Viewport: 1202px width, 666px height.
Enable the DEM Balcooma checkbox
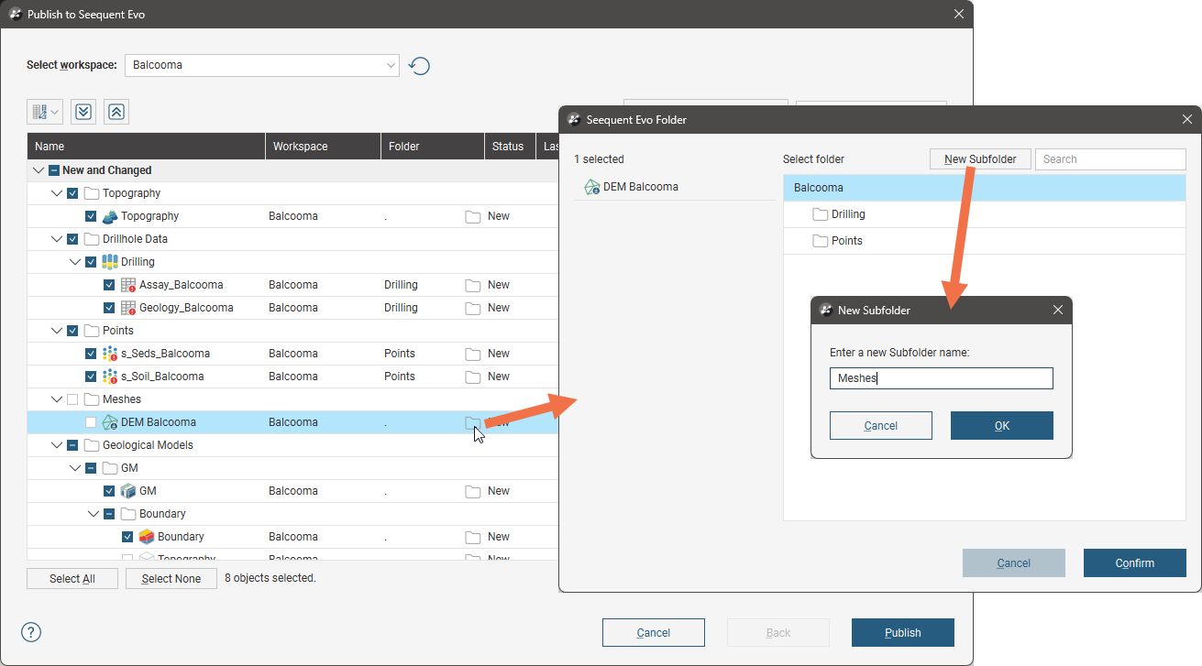click(91, 422)
